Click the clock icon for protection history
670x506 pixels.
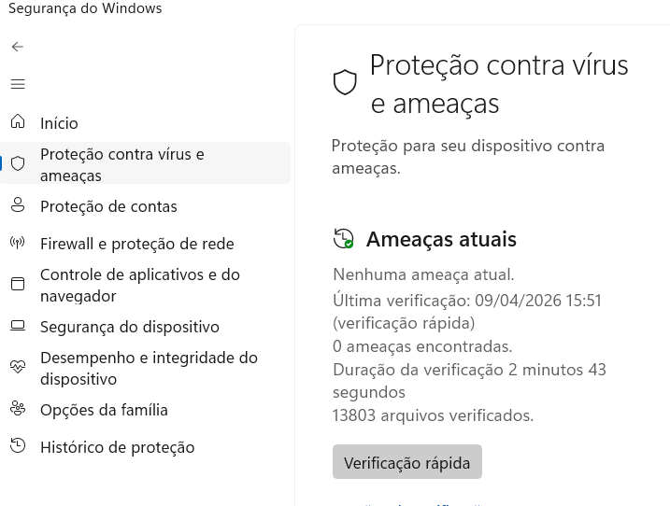tap(18, 446)
